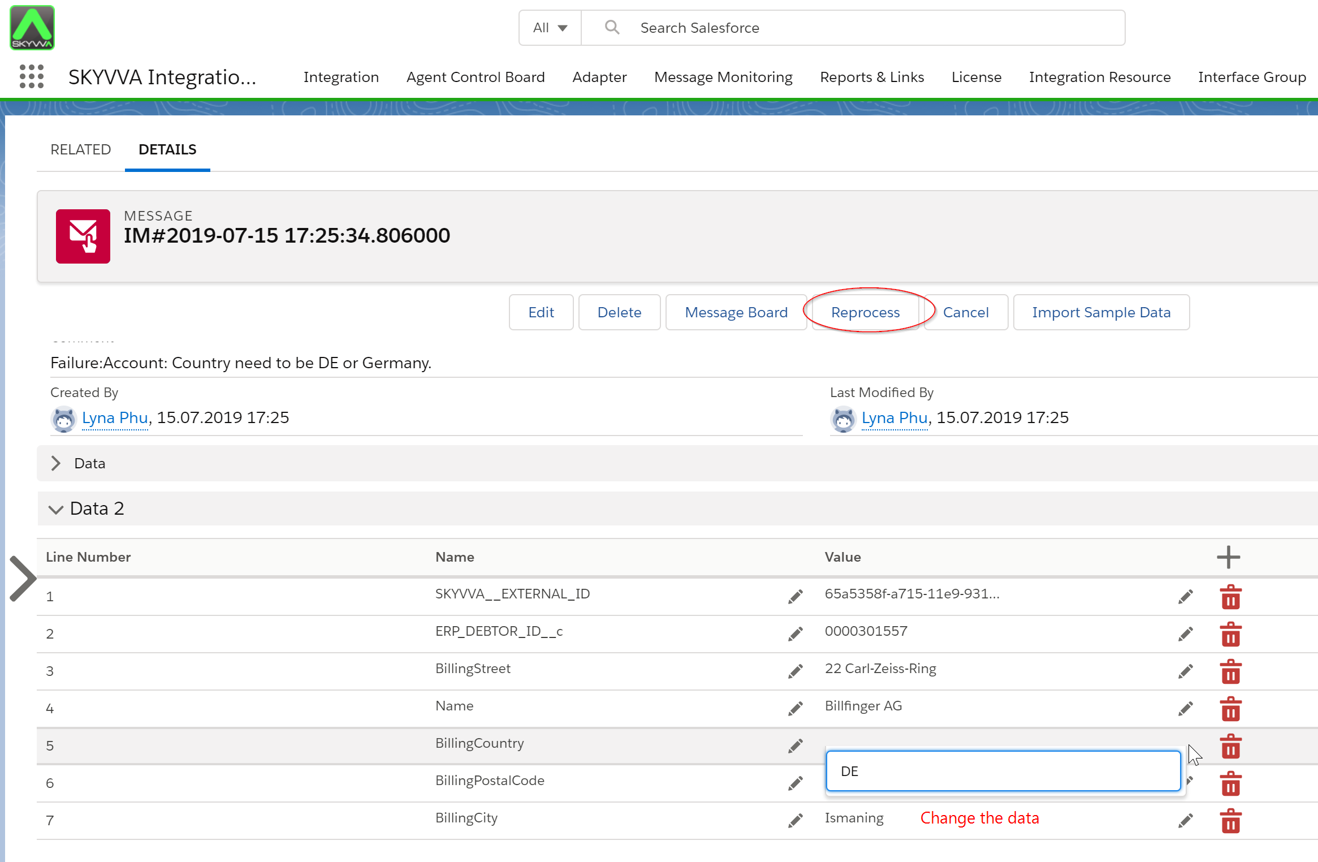Click the red message envelope icon
Screen dimensions: 1318x862
[83, 236]
